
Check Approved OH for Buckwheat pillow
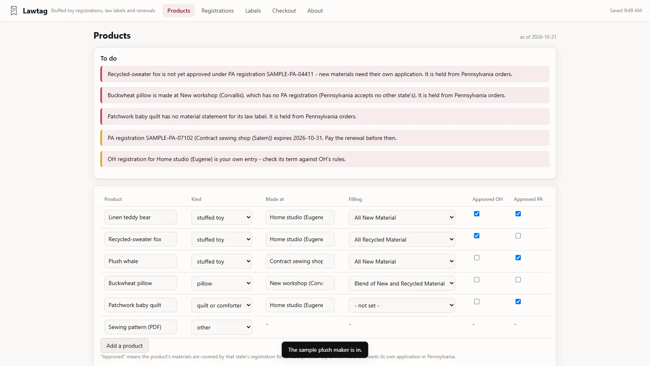[477, 280]
